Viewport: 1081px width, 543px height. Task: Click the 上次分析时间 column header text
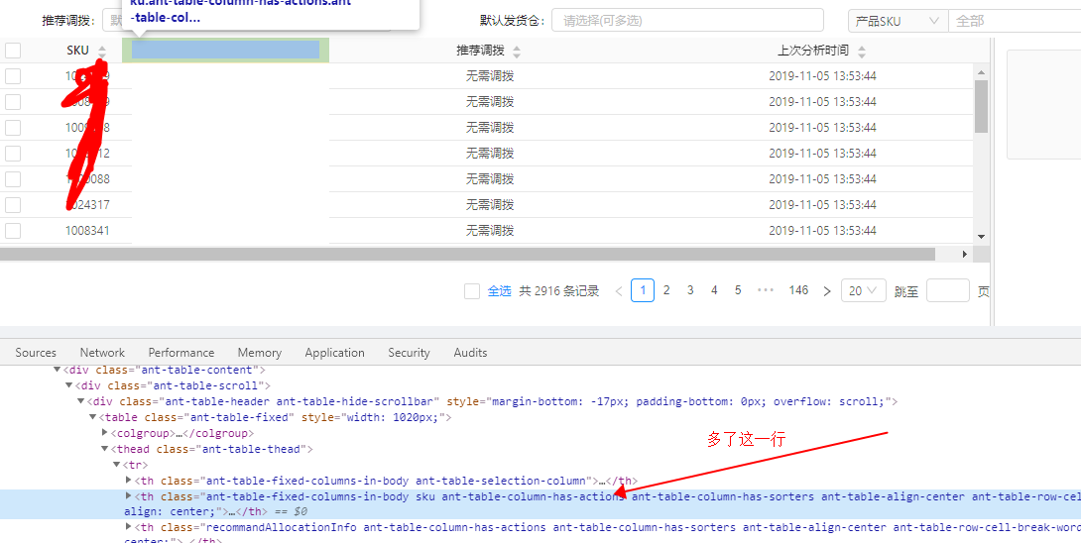(813, 51)
